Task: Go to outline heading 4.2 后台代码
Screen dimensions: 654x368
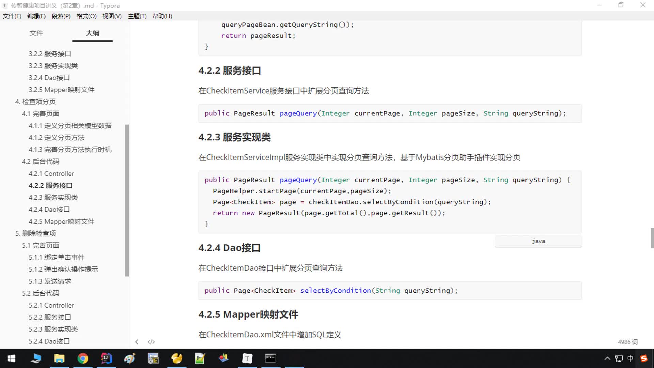Action: click(41, 162)
